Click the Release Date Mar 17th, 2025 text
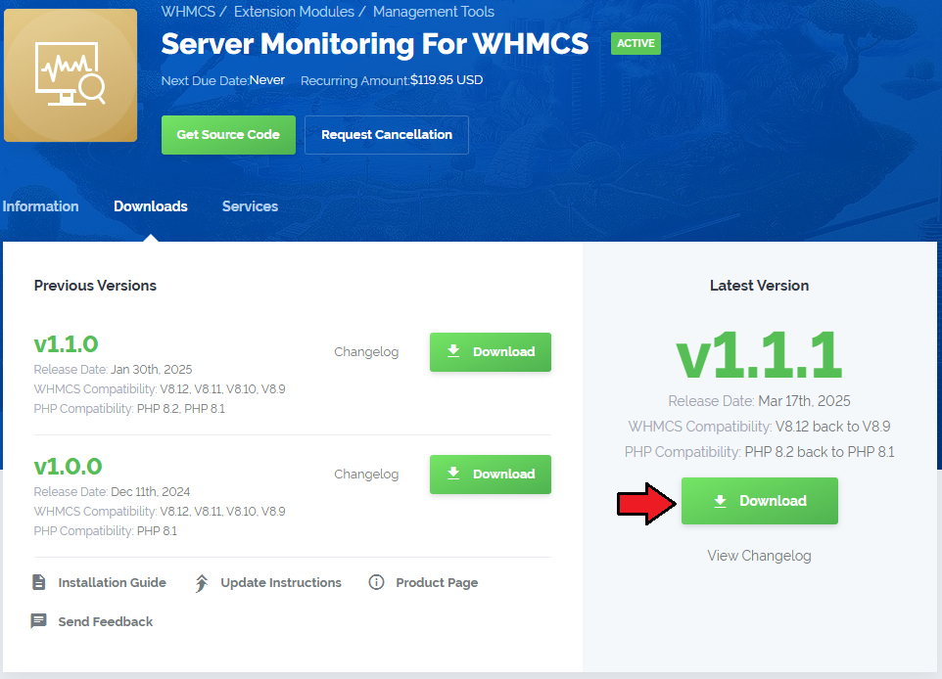 click(x=759, y=400)
